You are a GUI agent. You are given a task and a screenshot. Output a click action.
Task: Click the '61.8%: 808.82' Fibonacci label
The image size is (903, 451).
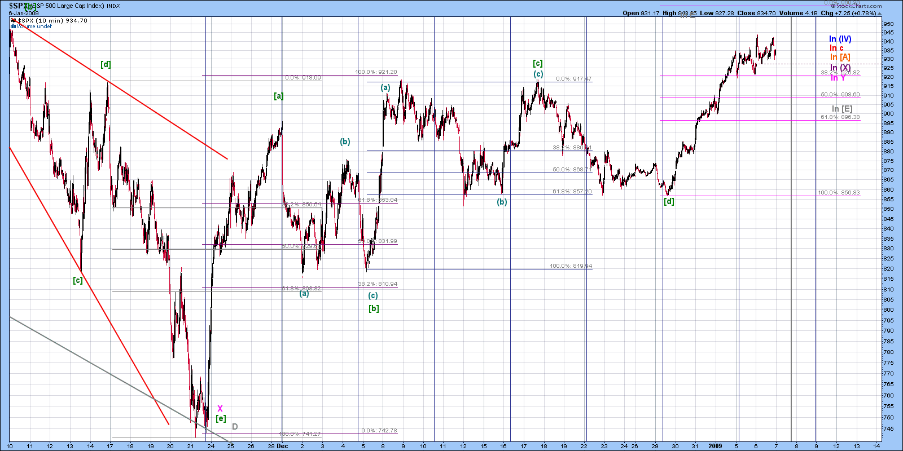pos(301,289)
